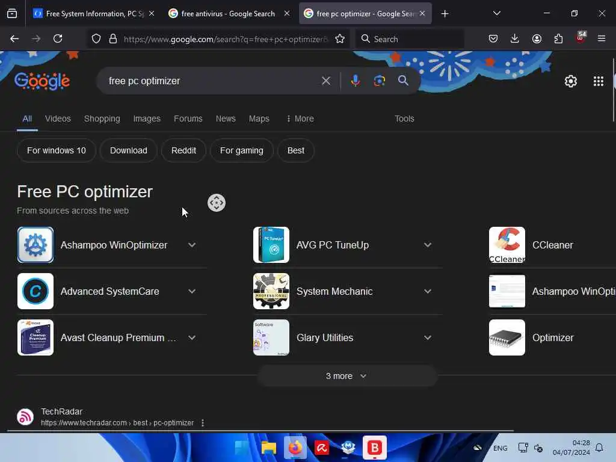Click the ENG language indicator in tray

500,448
